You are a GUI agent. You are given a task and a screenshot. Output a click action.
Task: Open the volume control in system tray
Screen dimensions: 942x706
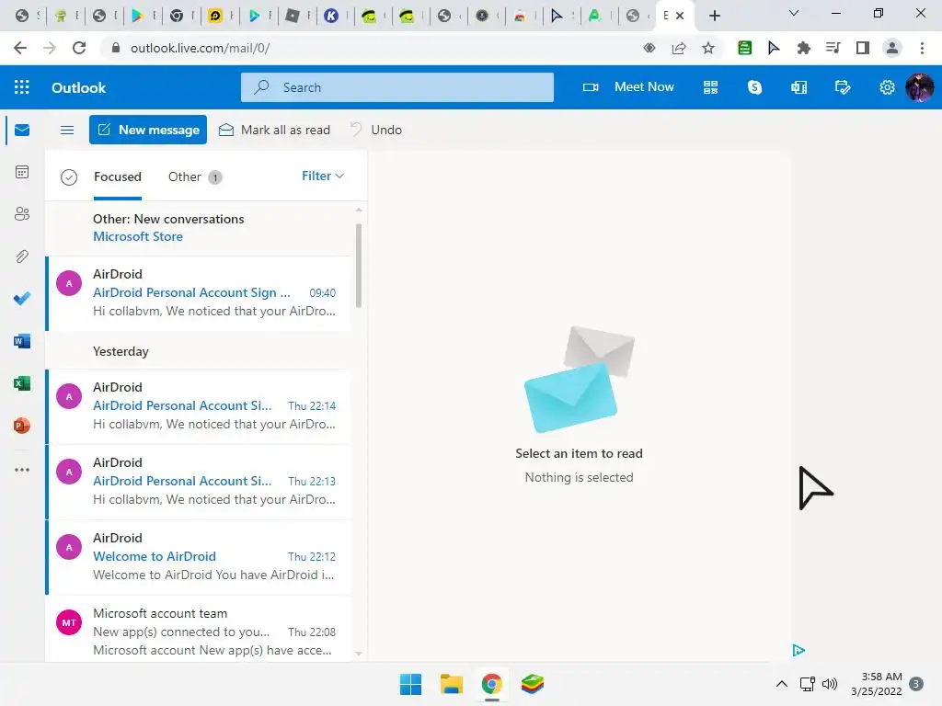[x=830, y=684]
